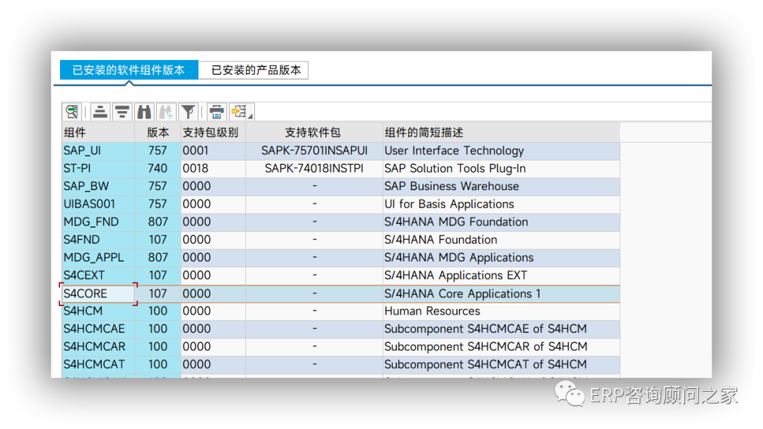Click the highlighted S4CORE component cell
763x429 pixels.
point(98,293)
